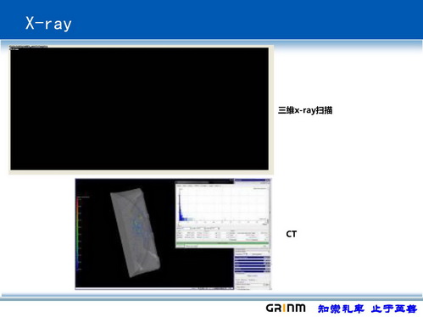Click the green progress bar under the table
The width and height of the screenshot is (423, 317).
[222, 243]
